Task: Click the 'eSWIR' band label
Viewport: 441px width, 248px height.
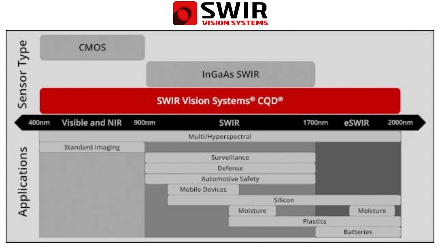Action: 356,123
